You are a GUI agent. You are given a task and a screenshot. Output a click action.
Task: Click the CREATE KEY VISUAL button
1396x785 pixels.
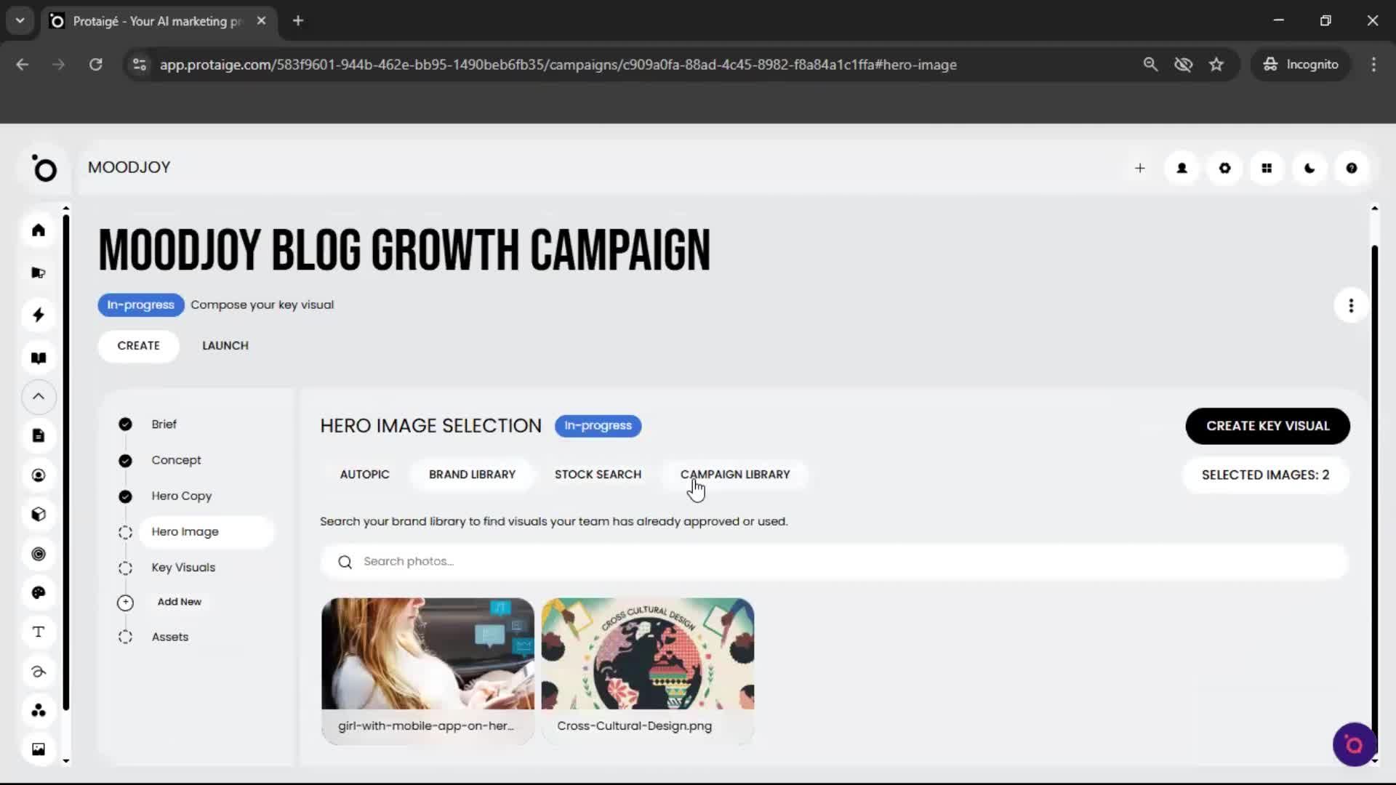coord(1267,426)
